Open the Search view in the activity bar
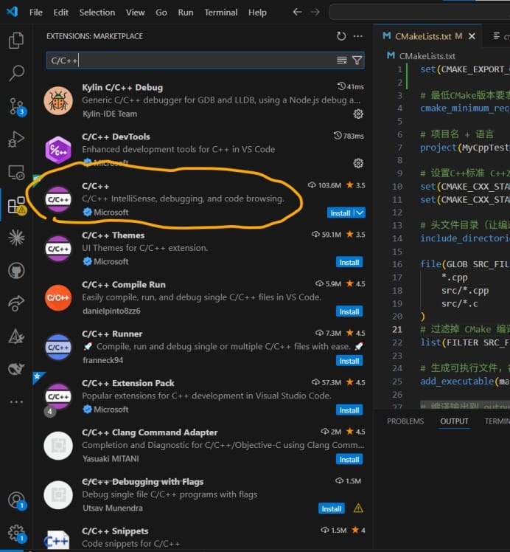The height and width of the screenshot is (552, 510). [16, 73]
